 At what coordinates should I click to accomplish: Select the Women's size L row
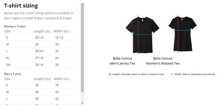coord(38,51)
